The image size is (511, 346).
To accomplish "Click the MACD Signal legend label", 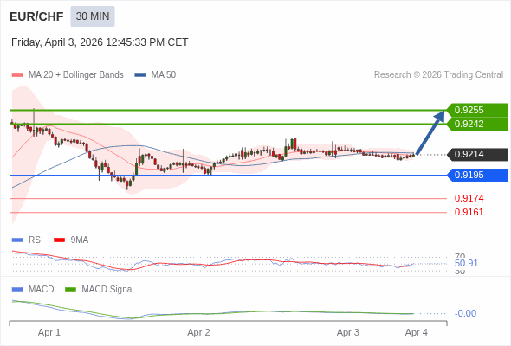I will 108,290.
